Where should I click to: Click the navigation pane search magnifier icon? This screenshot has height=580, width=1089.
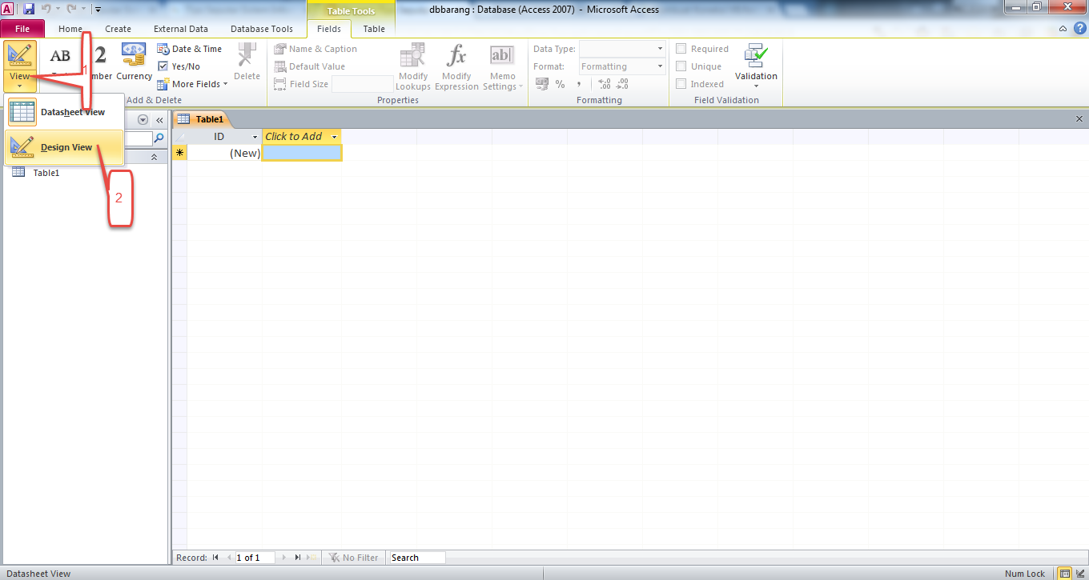tap(159, 138)
